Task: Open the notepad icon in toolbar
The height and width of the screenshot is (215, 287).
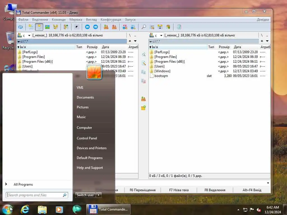Action: point(179,27)
